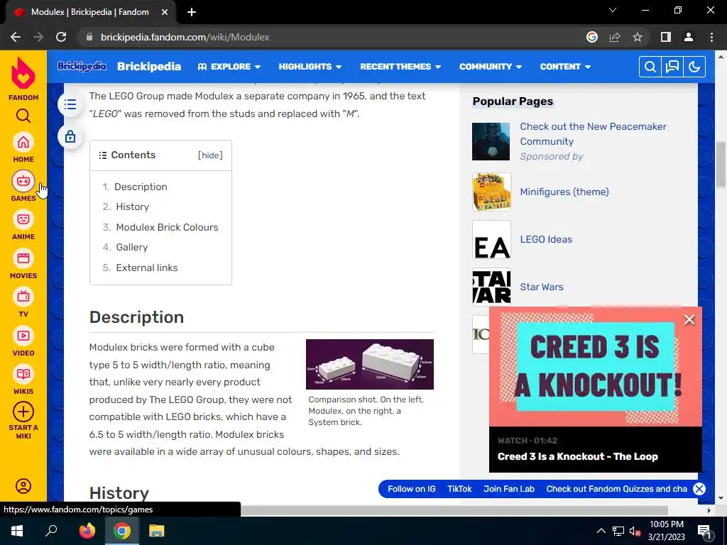Click the page lock icon

70,137
